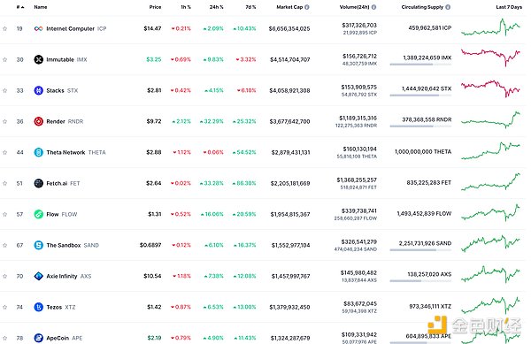Click the Volume(24h) column header

[355, 7]
